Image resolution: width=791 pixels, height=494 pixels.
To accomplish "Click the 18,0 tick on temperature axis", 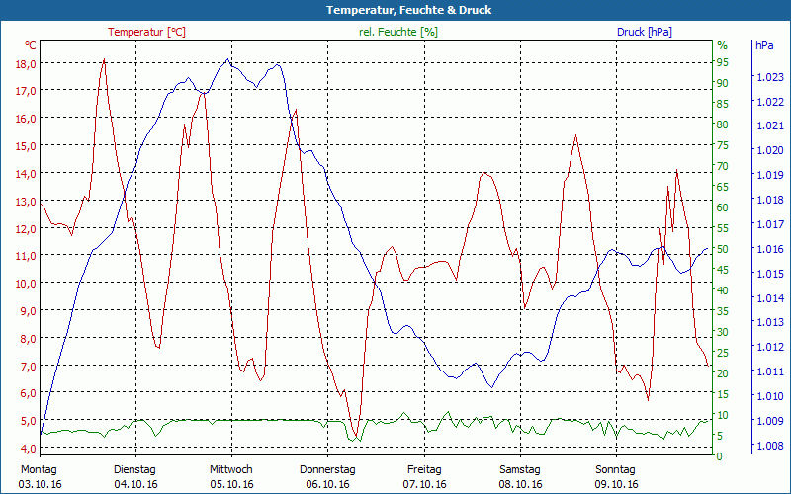I will 26,63.
